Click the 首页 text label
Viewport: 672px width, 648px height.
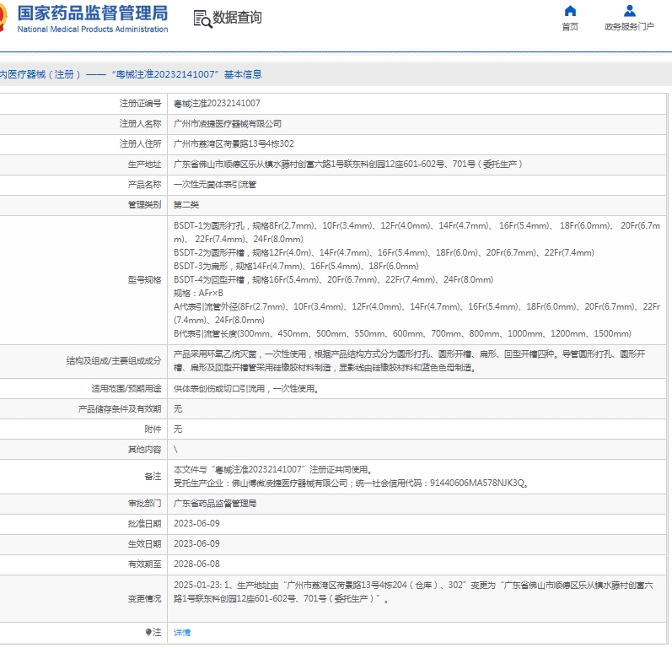(570, 27)
